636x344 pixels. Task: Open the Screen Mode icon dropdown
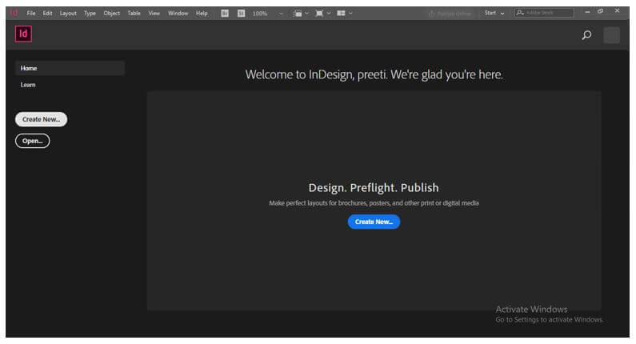(x=323, y=14)
